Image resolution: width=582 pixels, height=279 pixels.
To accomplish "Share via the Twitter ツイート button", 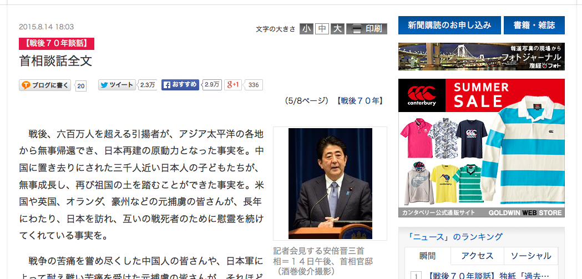I will 117,85.
